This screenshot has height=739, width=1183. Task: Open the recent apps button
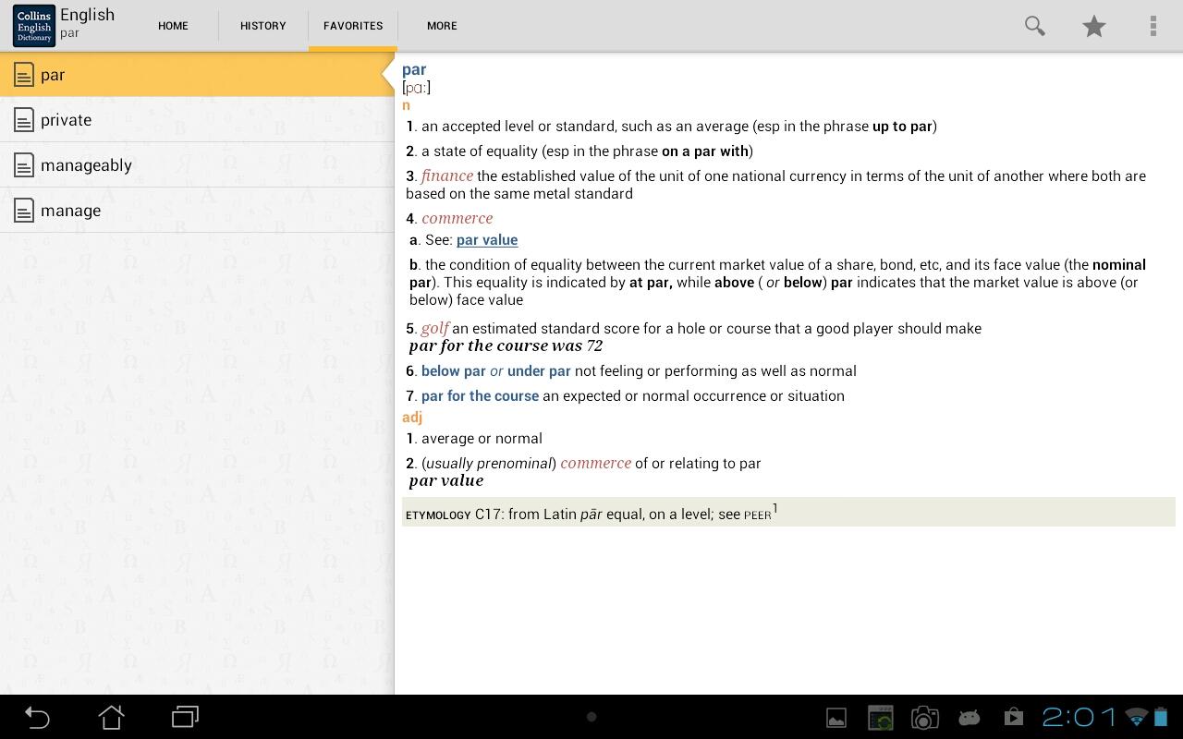[x=184, y=717]
